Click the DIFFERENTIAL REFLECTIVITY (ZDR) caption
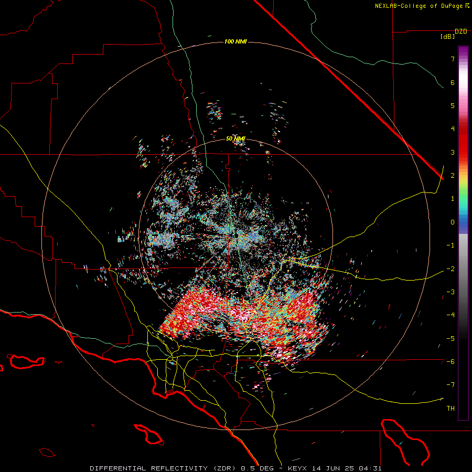The width and height of the screenshot is (472, 472). 164,468
